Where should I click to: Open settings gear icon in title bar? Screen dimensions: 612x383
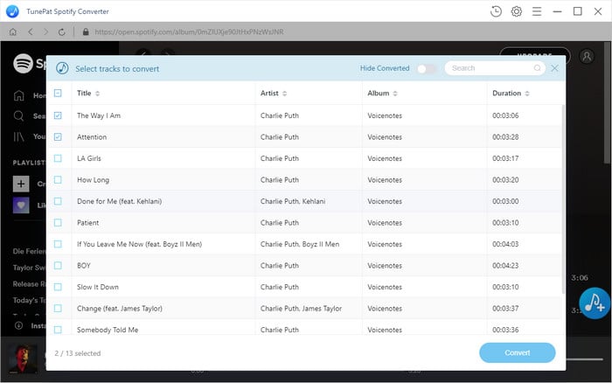[x=517, y=11]
